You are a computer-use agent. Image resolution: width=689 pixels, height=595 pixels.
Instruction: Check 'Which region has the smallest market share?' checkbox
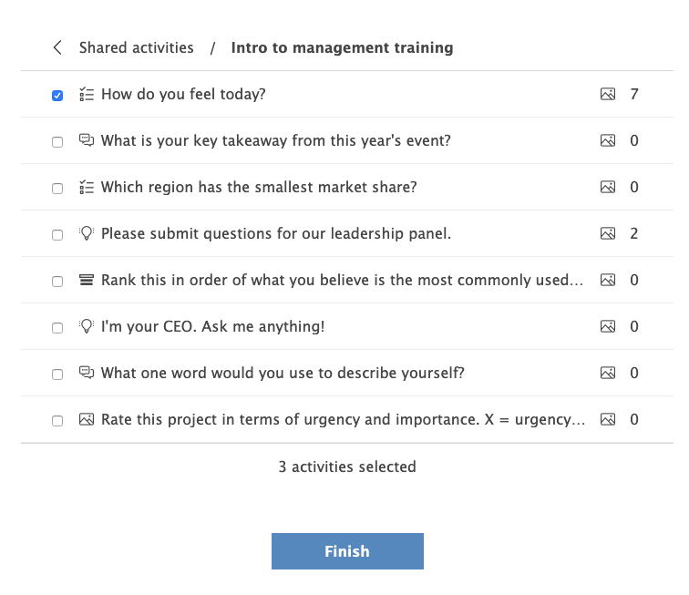57,188
